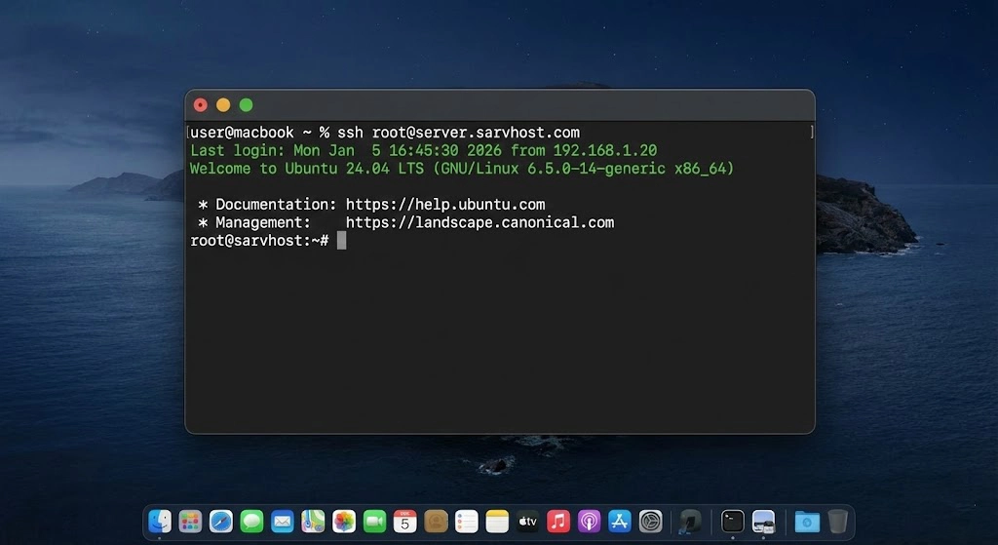Click the root@sarvhost:~# prompt
Viewport: 998px width, 545px height.
click(259, 241)
